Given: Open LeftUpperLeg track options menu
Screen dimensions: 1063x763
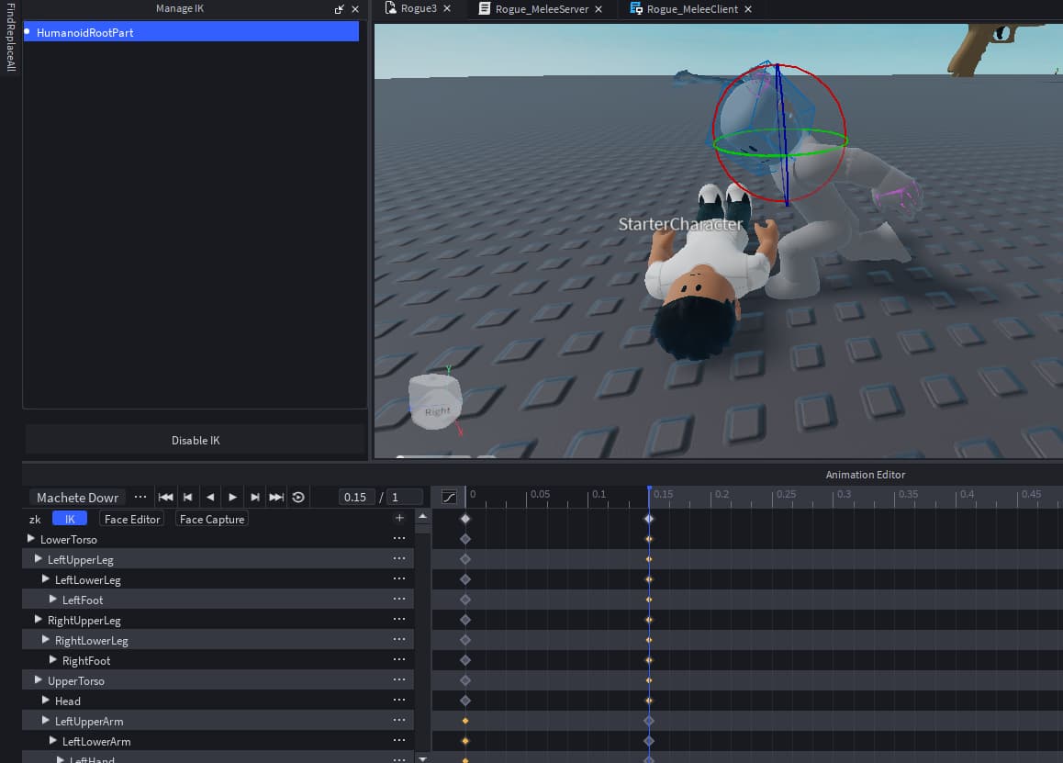Looking at the screenshot, I should click(x=399, y=559).
